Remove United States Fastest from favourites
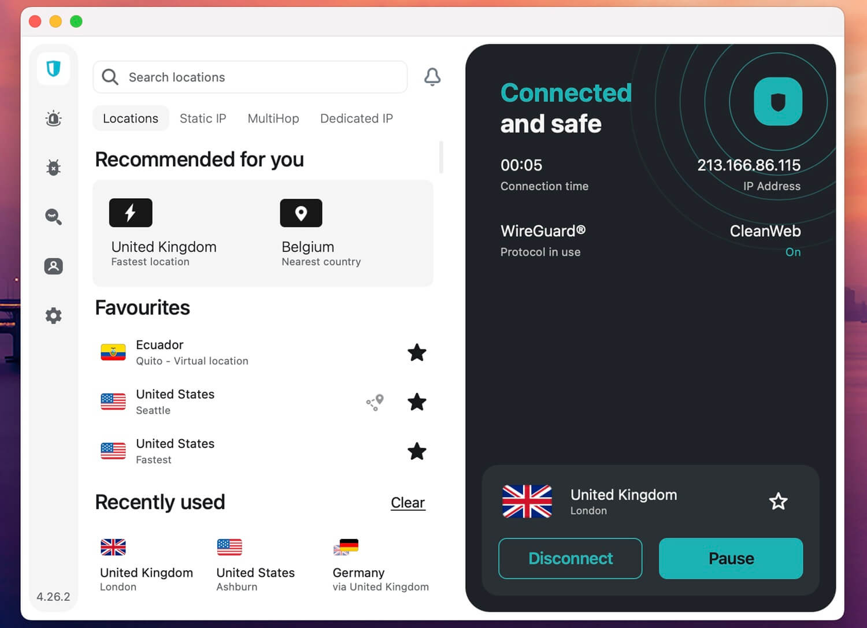The image size is (867, 628). coord(417,451)
